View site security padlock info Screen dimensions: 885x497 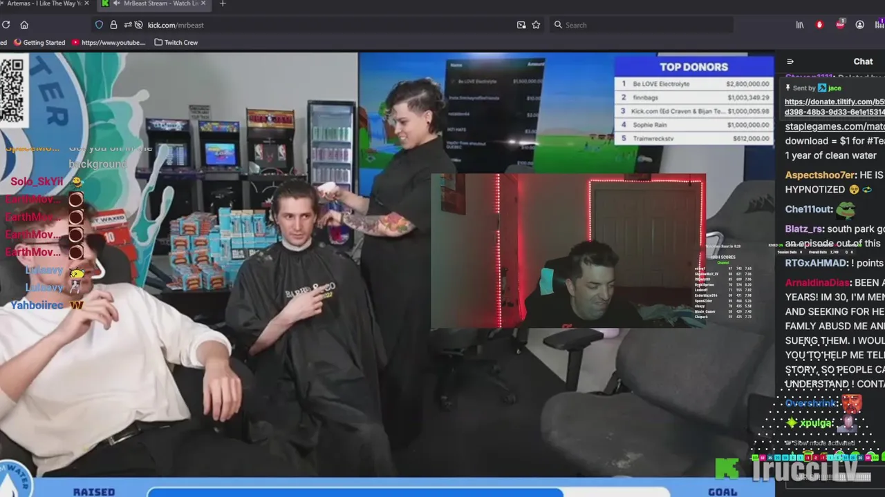click(113, 25)
